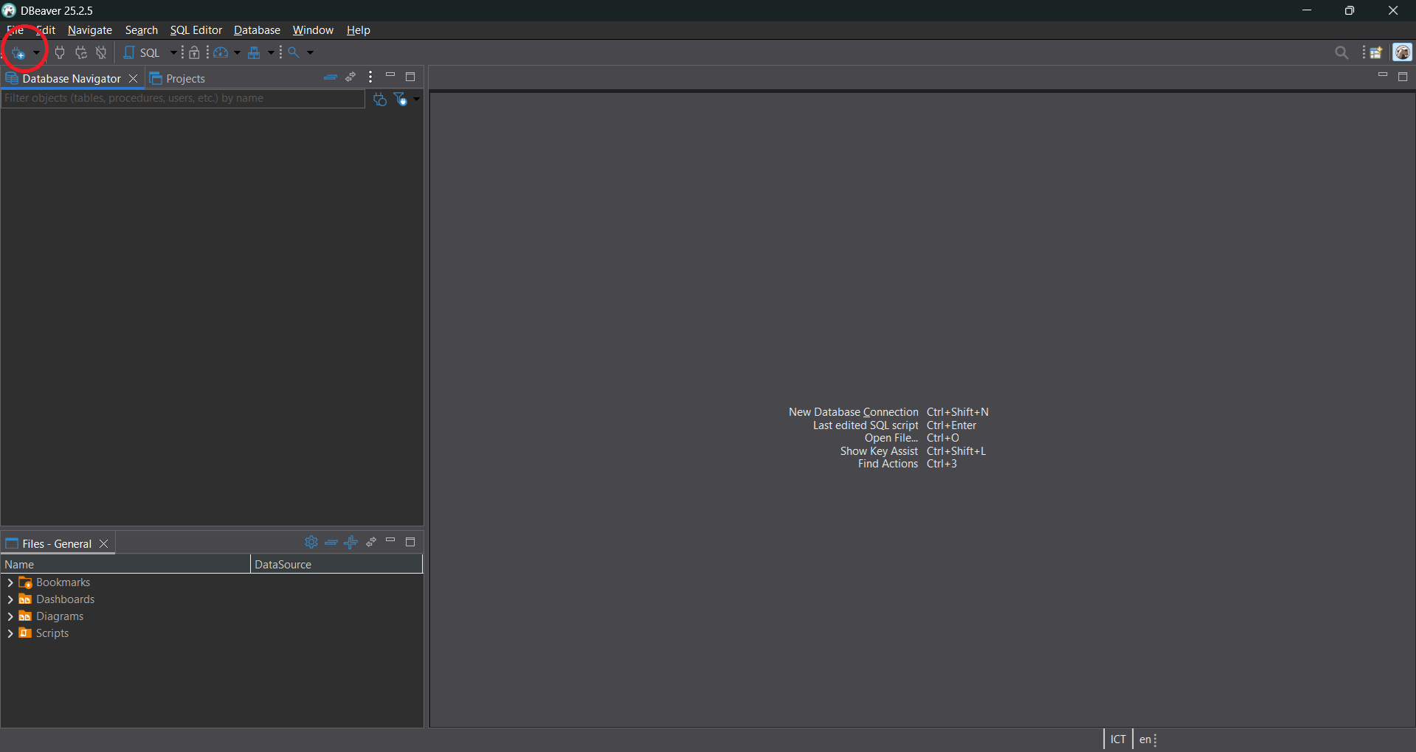
Task: Click the Connect plug icon in toolbar
Action: [60, 53]
